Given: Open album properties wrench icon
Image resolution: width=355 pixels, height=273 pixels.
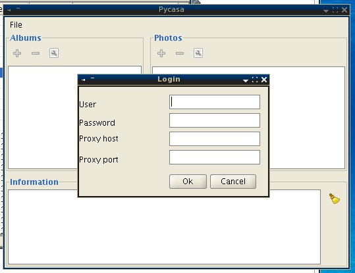Looking at the screenshot, I should coord(54,53).
